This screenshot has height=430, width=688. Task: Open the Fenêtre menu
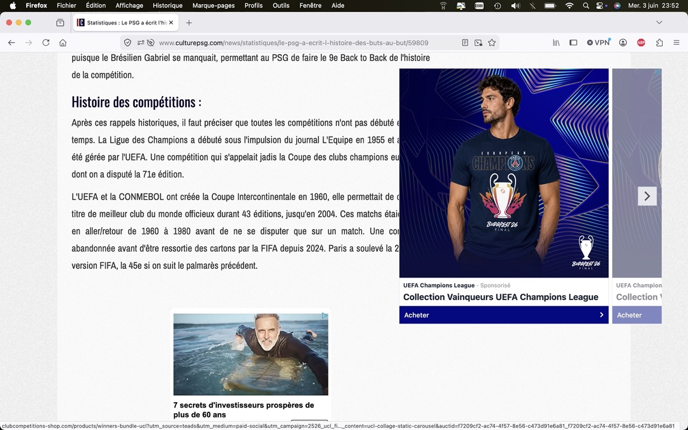tap(311, 6)
